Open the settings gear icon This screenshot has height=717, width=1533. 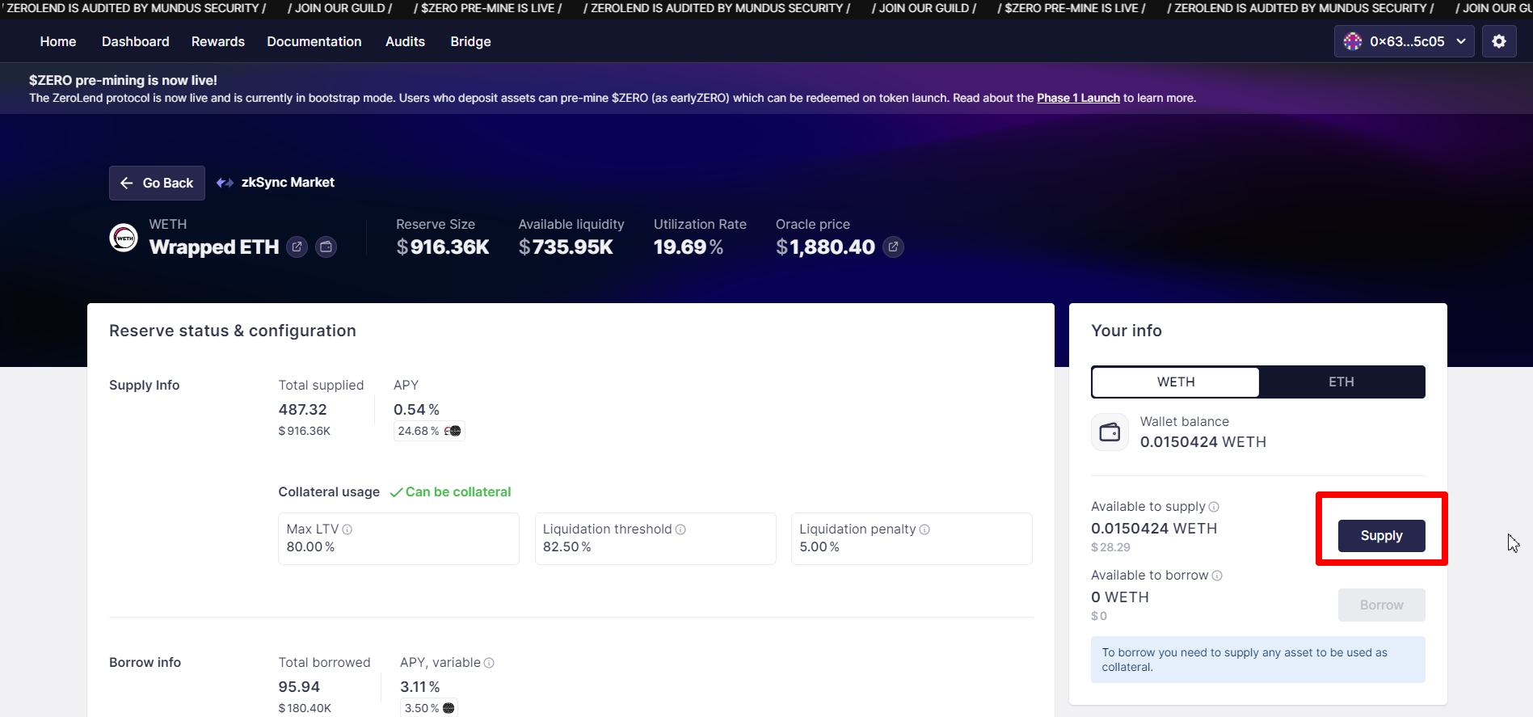[x=1499, y=41]
